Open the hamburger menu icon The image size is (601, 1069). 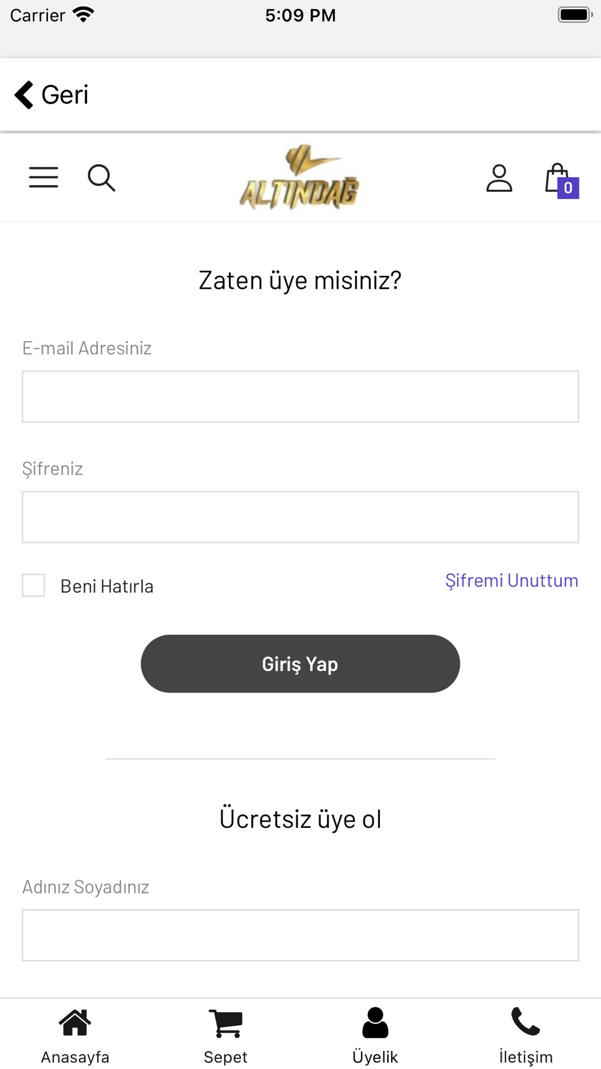coord(44,177)
